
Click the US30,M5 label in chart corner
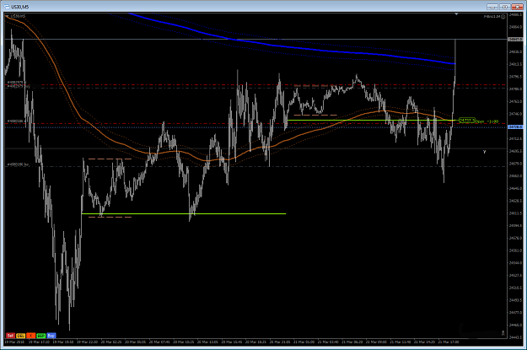[x=17, y=16]
